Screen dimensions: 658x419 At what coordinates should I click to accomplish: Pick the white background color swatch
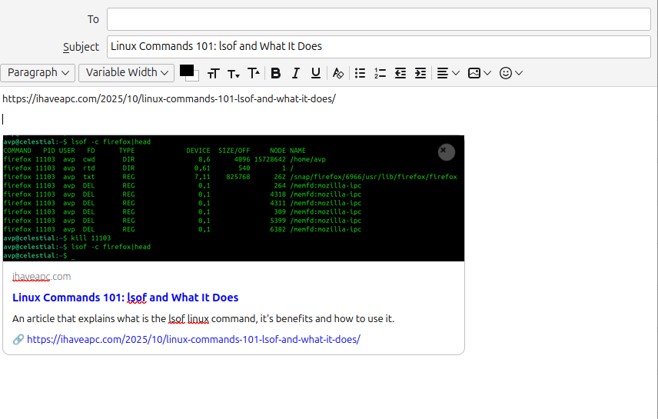[195, 78]
